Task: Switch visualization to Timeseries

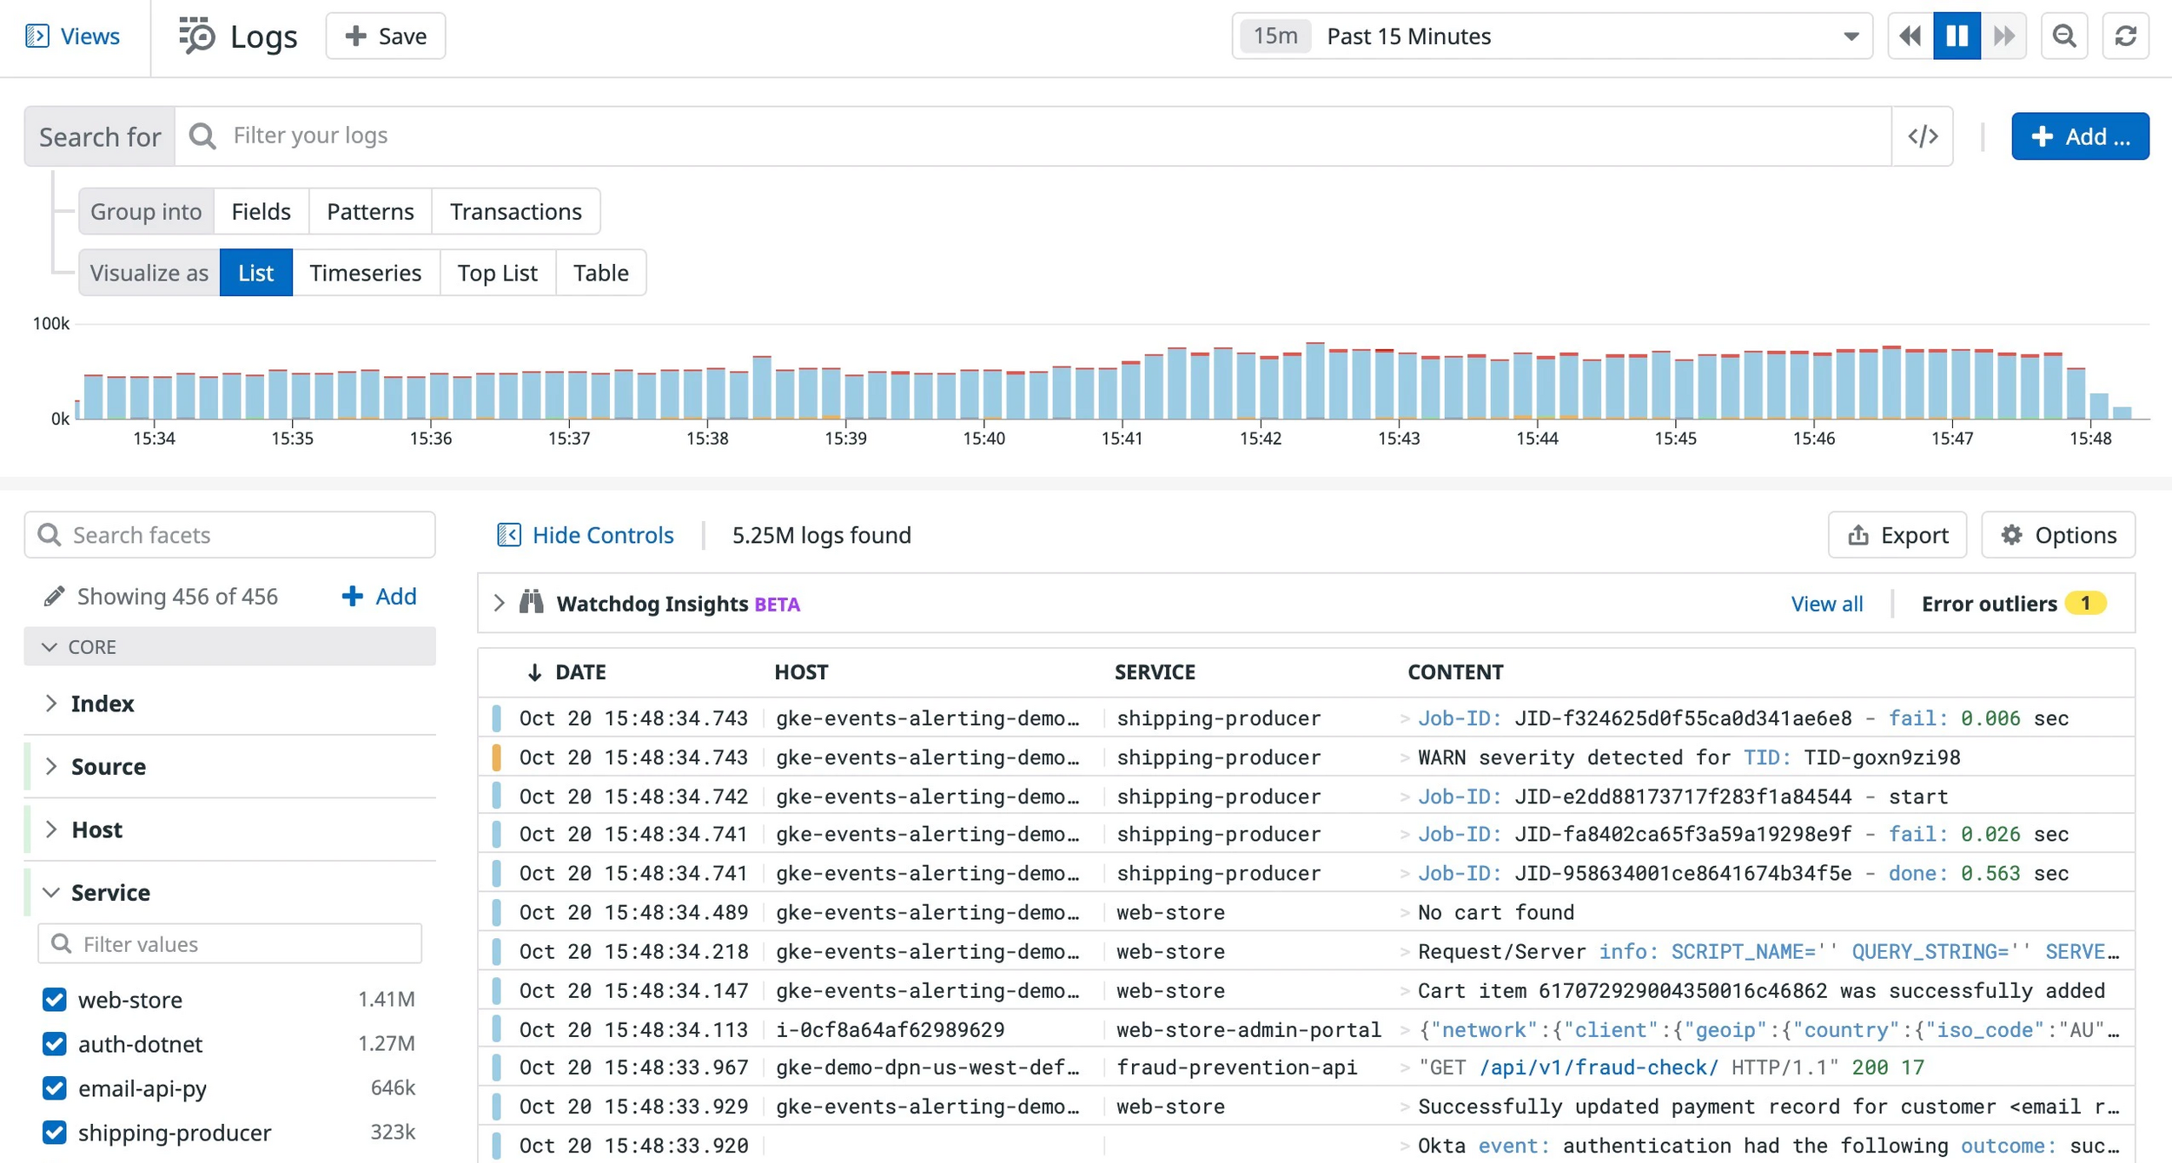Action: pos(365,273)
